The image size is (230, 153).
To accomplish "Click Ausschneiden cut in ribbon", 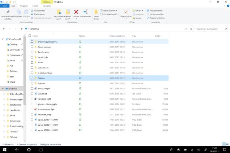I will coord(38,11).
